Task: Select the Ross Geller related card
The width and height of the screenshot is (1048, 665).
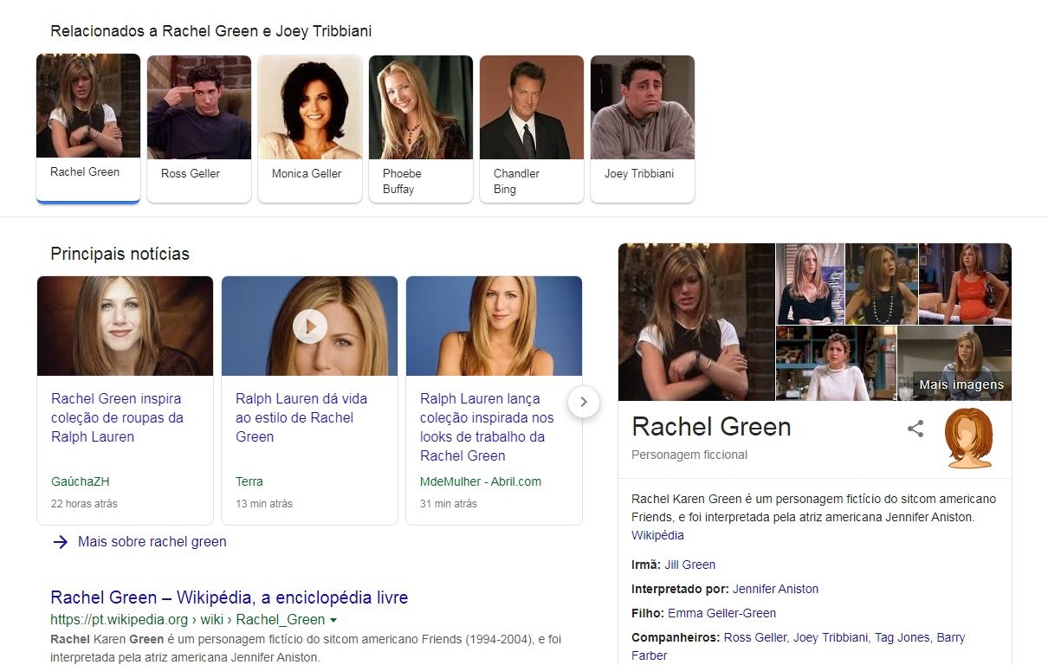Action: click(x=199, y=129)
